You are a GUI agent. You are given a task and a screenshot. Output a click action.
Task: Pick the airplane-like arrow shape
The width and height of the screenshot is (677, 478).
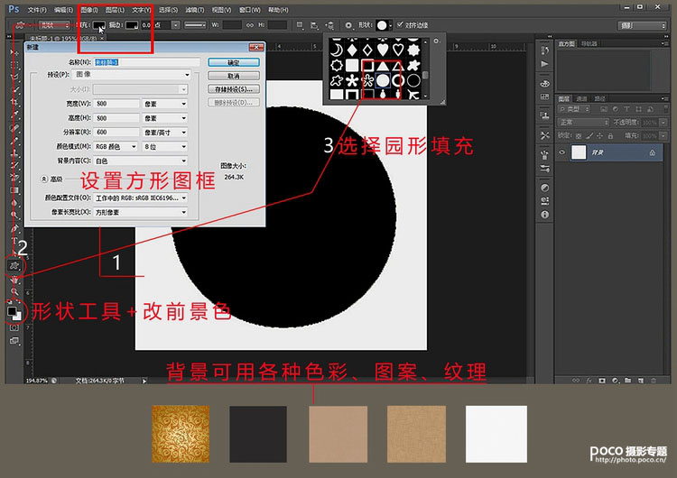pos(413,95)
